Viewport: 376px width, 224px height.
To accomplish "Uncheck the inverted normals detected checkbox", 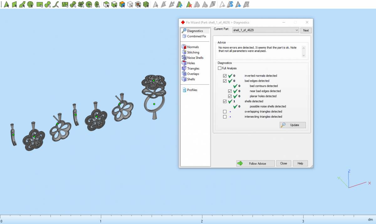I will 225,76.
